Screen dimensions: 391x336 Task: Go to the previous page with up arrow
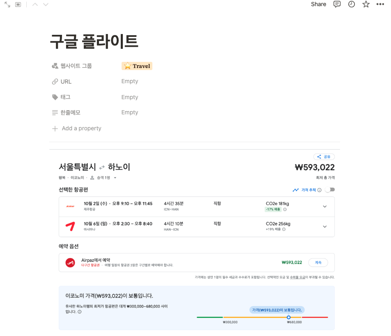click(x=35, y=5)
